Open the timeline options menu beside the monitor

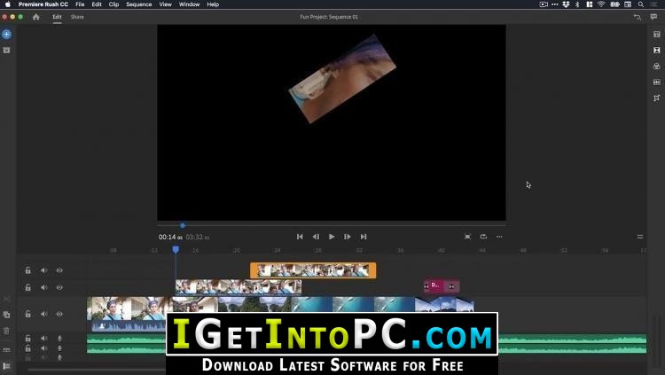pyautogui.click(x=640, y=237)
